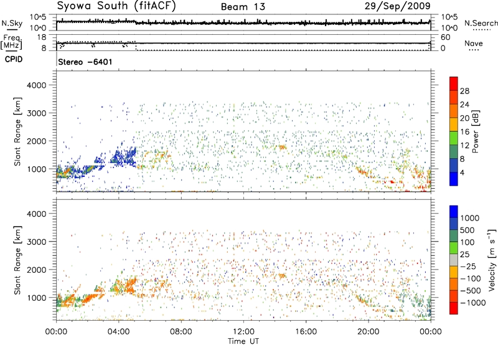Pick the bright blue top velocity colorbar segment

coord(454,212)
